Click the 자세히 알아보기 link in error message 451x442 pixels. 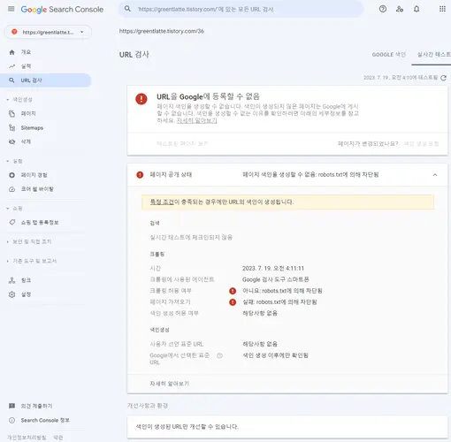pyautogui.click(x=196, y=120)
